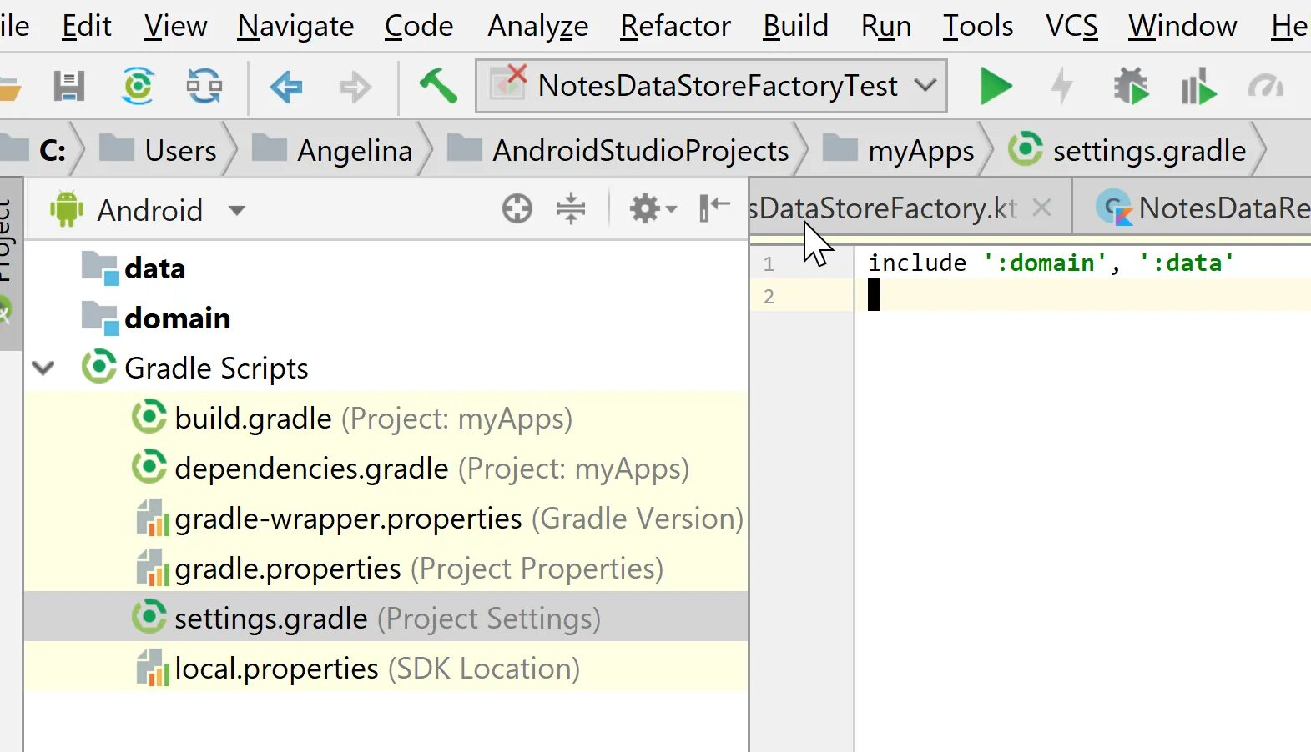Image resolution: width=1311 pixels, height=752 pixels.
Task: Open the Refactor menu
Action: [x=676, y=26]
